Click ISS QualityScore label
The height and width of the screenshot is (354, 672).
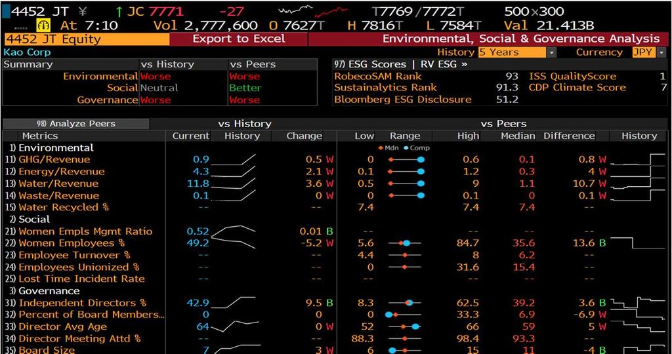click(572, 77)
